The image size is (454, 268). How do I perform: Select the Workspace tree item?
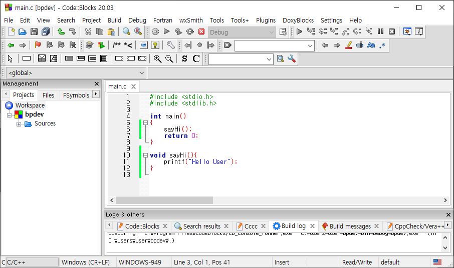coord(30,105)
